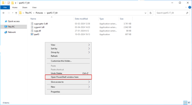Screen dimensions: 192x105
Task: Select the iperf3 application file
Action: click(x=36, y=35)
